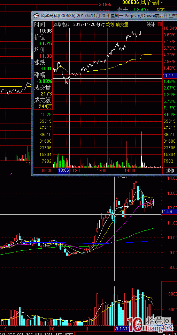Toggle the 成交量 label in popup header
177x335 pixels.
pos(122,24)
